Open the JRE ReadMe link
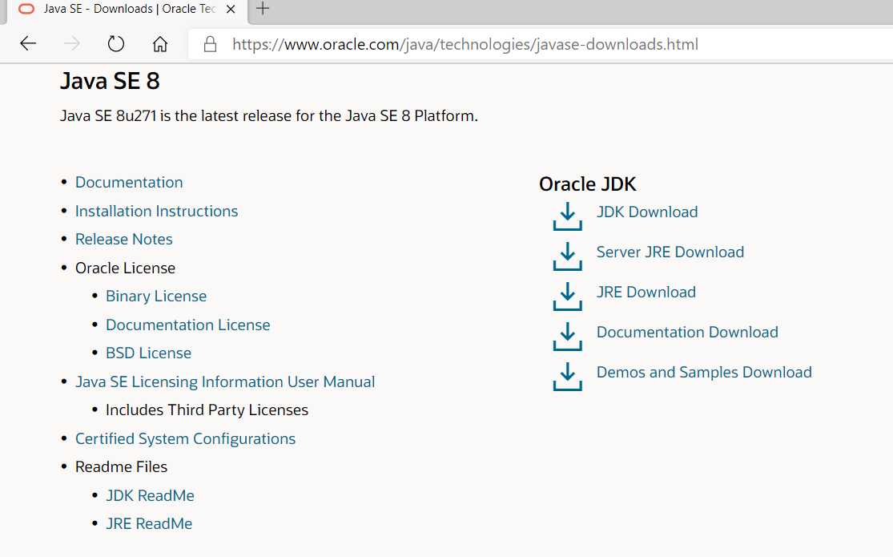Viewport: 893px width, 557px height. coord(149,524)
